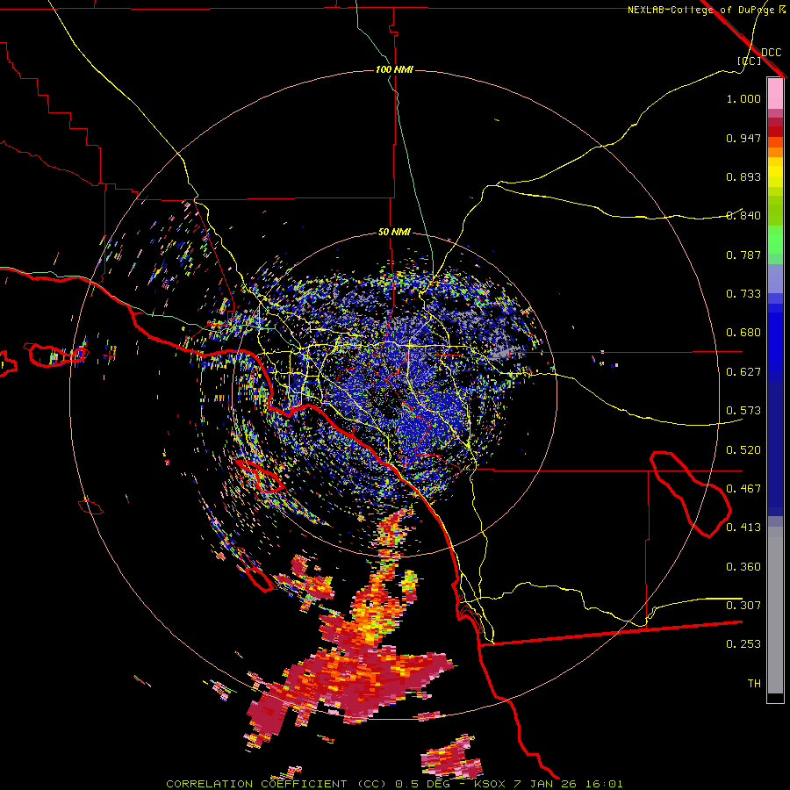Screen dimensions: 790x790
Task: Pick the light pink swatch at the color bar's top
Action: 775,94
